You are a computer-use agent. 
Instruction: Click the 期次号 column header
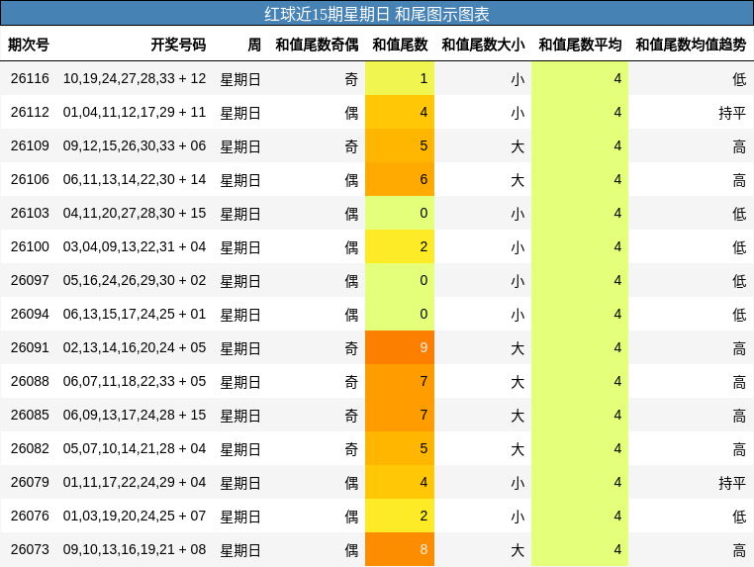pyautogui.click(x=29, y=45)
